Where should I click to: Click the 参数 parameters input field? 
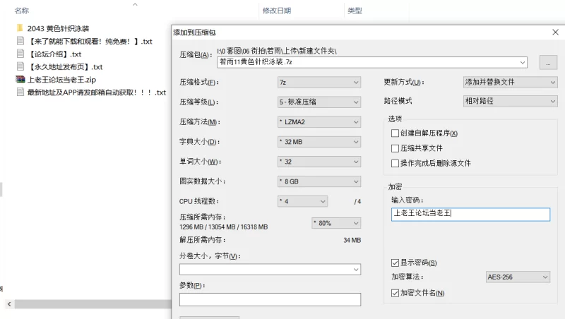coord(270,299)
